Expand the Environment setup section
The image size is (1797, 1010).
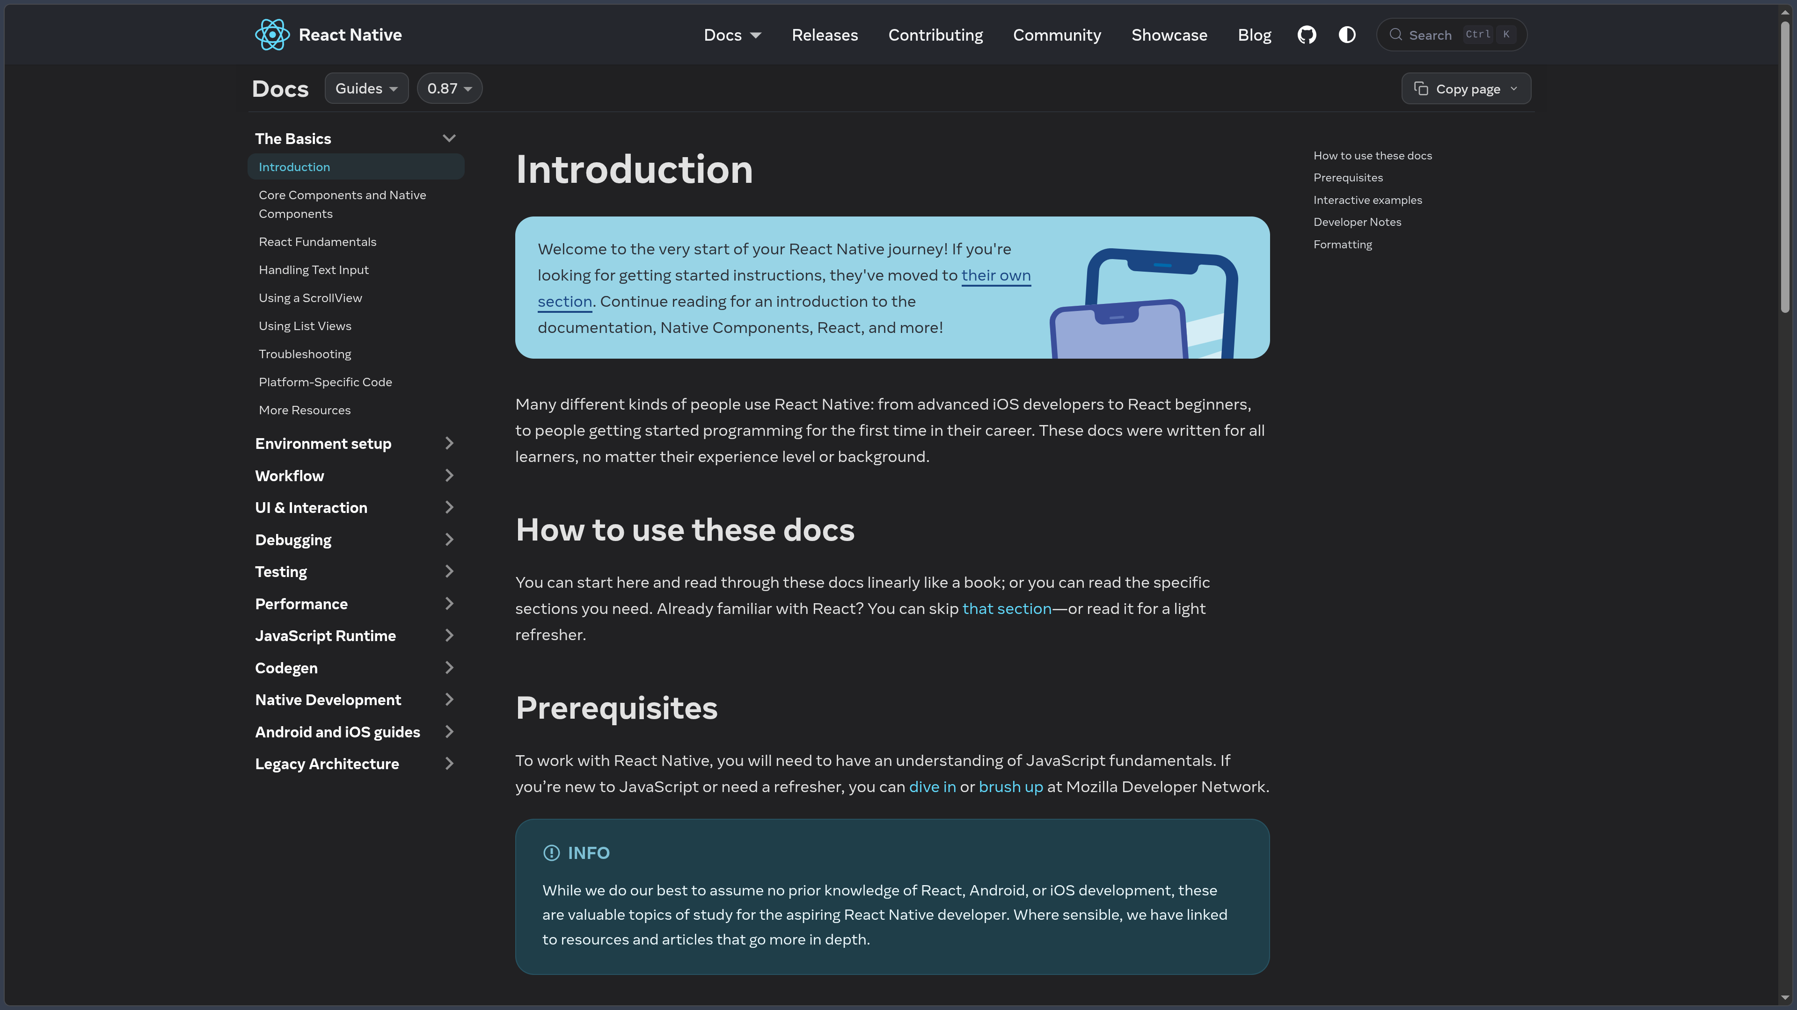(449, 443)
